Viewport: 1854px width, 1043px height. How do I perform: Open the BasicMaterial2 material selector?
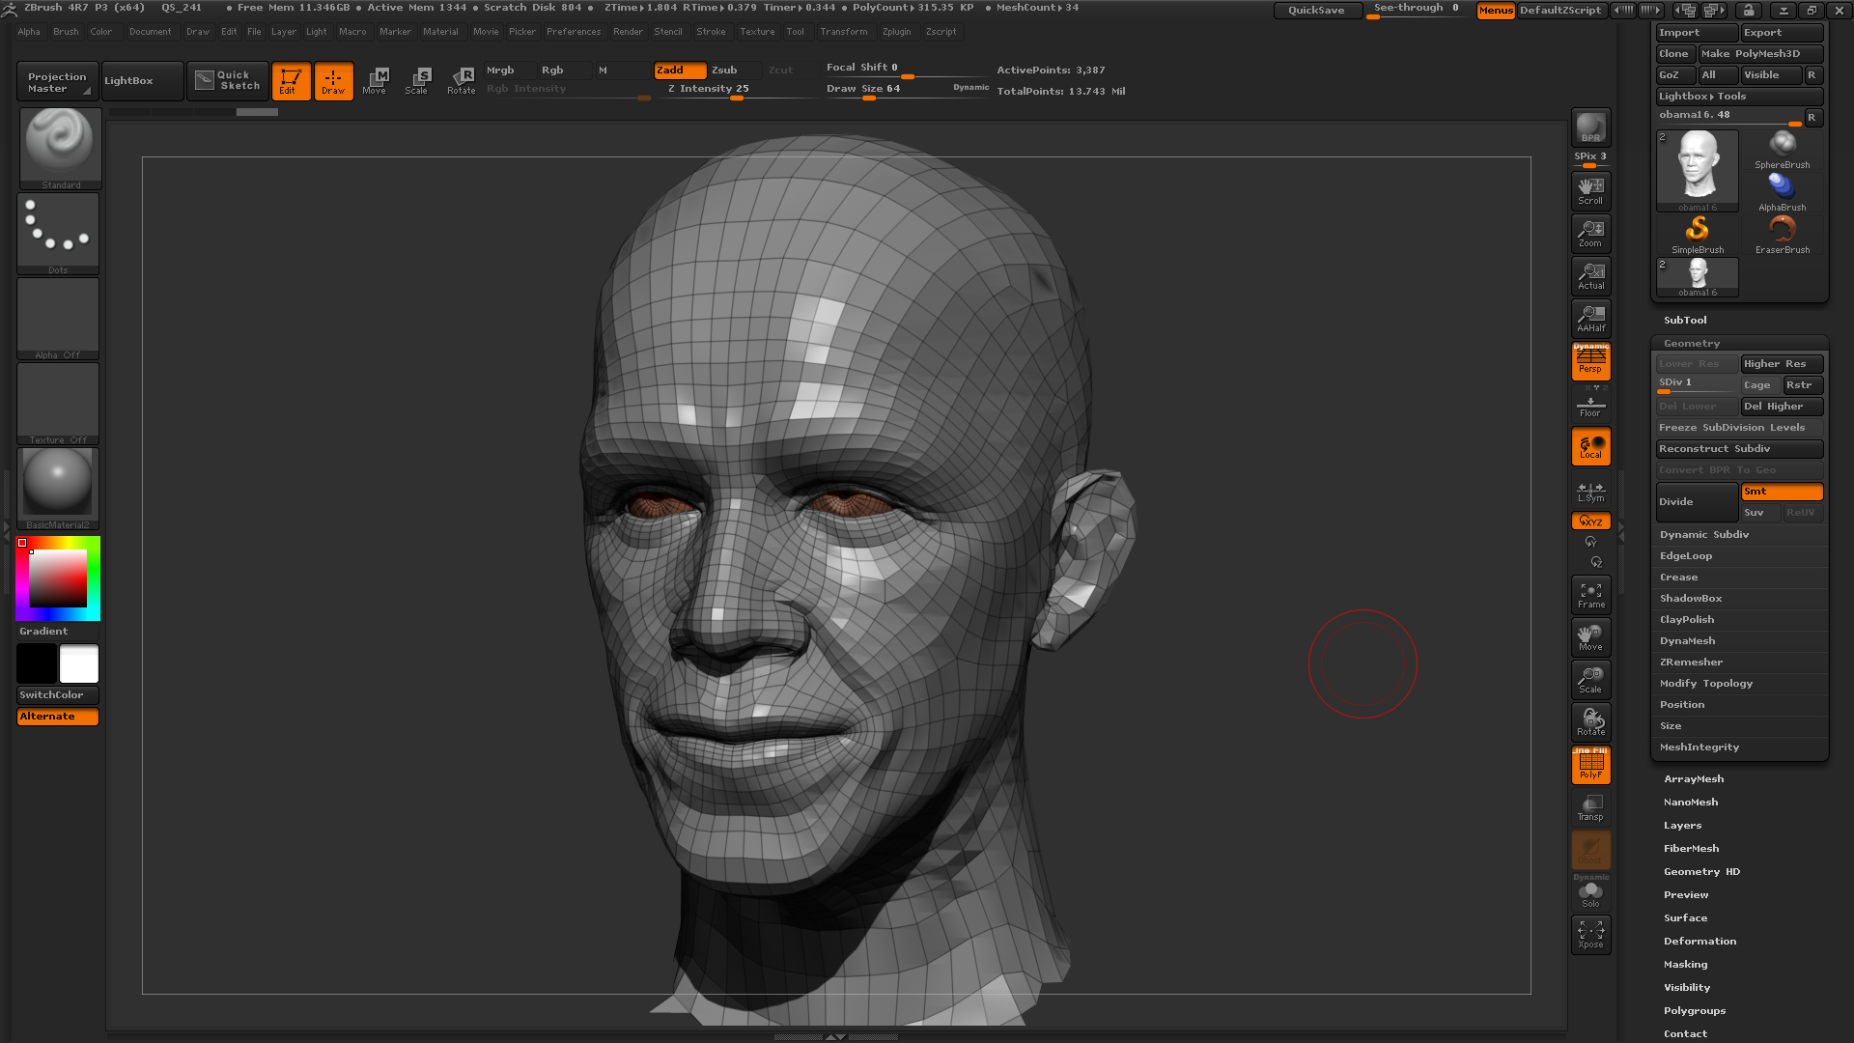tap(58, 489)
